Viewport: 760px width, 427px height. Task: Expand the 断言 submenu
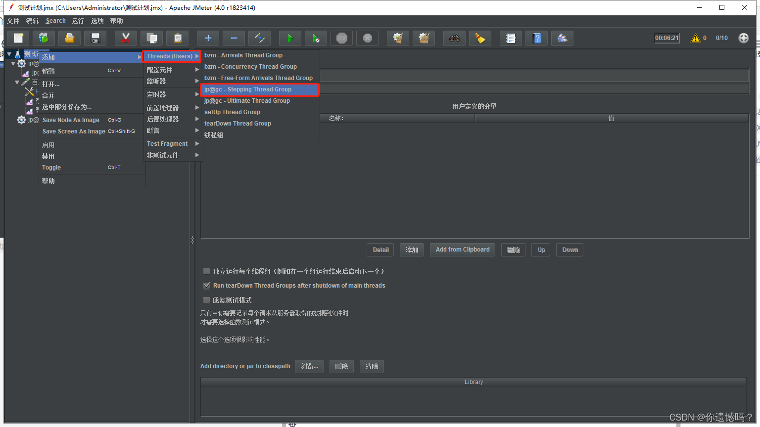coord(173,130)
